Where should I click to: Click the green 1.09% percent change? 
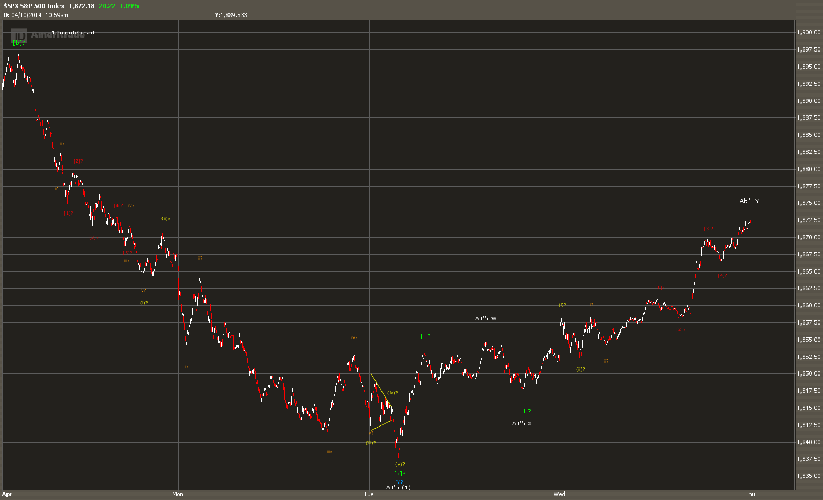click(130, 6)
